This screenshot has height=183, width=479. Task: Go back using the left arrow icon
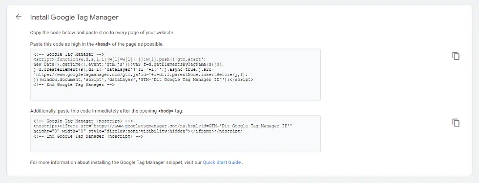[19, 17]
